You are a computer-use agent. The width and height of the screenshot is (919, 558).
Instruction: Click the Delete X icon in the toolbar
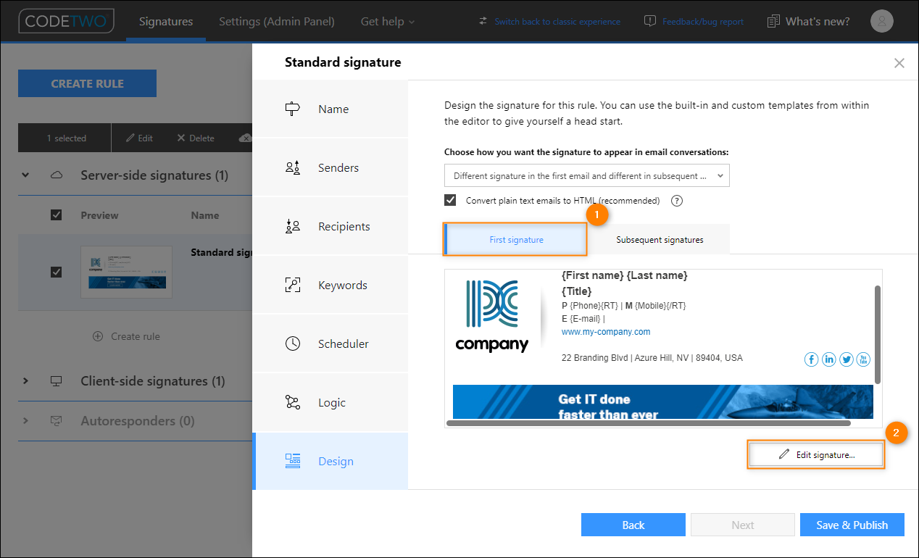pyautogui.click(x=181, y=138)
